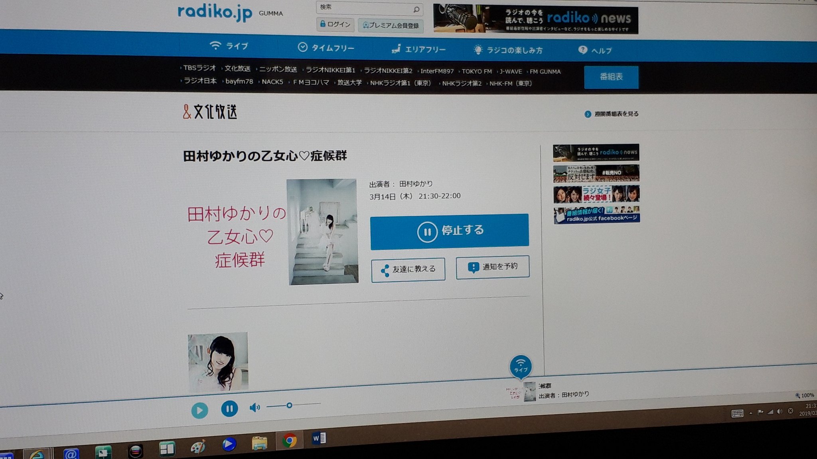Select NHKラジオ第2 station link
The height and width of the screenshot is (459, 817).
[462, 84]
